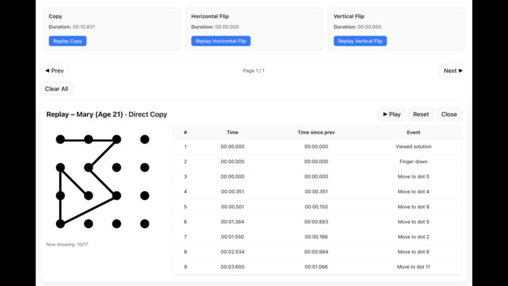508x286 pixels.
Task: Play the Mary replay animation
Action: (391, 114)
